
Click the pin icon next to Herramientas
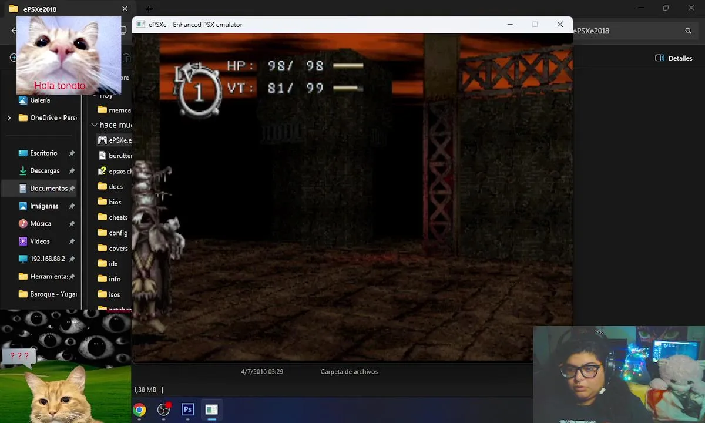click(x=72, y=277)
